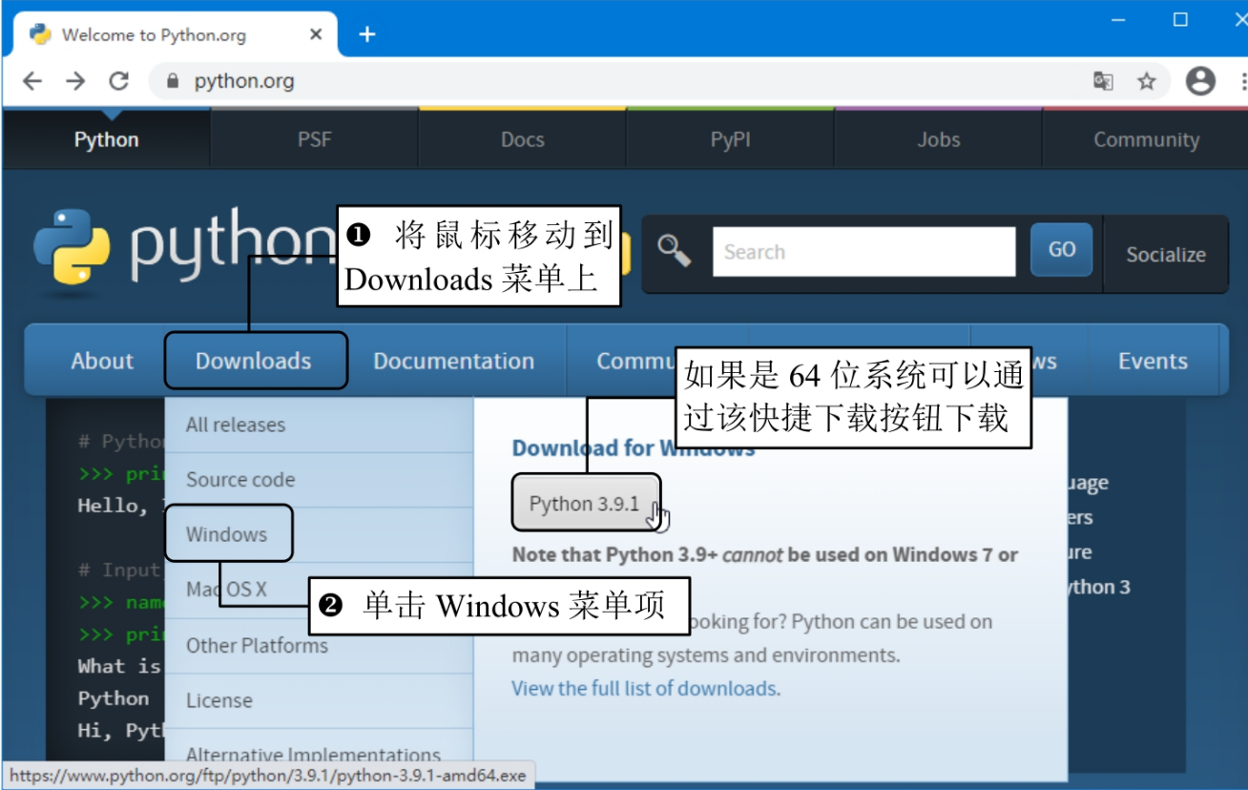This screenshot has width=1248, height=790.
Task: Click the padlock site info icon
Action: (x=173, y=81)
